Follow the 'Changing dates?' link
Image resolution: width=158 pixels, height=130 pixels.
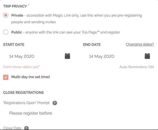(140, 44)
